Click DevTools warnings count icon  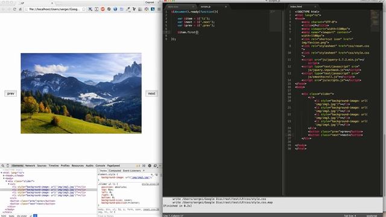pyautogui.click(x=138, y=166)
